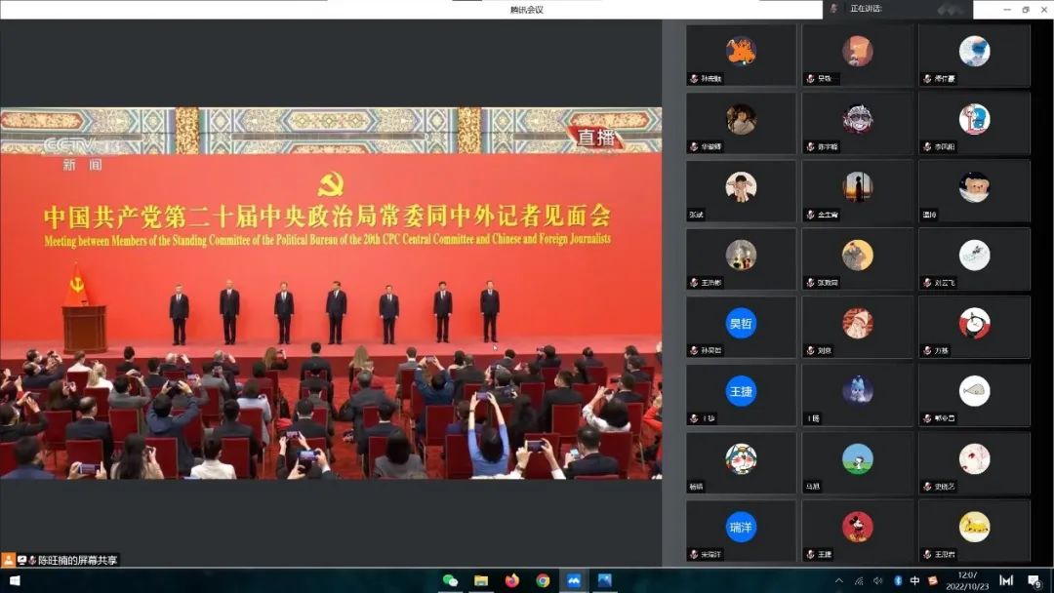
Task: Open the notification center icon
Action: 1034,580
